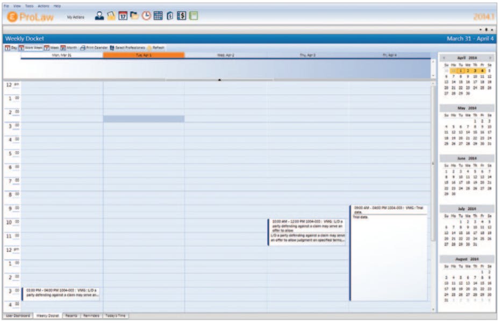The height and width of the screenshot is (323, 501).
Task: Click the 9 00 time label
Action: (x=13, y=209)
